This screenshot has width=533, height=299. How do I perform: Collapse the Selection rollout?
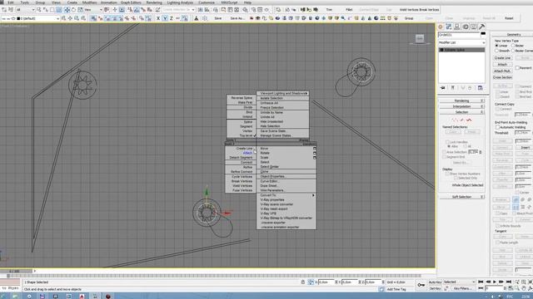tap(461, 112)
